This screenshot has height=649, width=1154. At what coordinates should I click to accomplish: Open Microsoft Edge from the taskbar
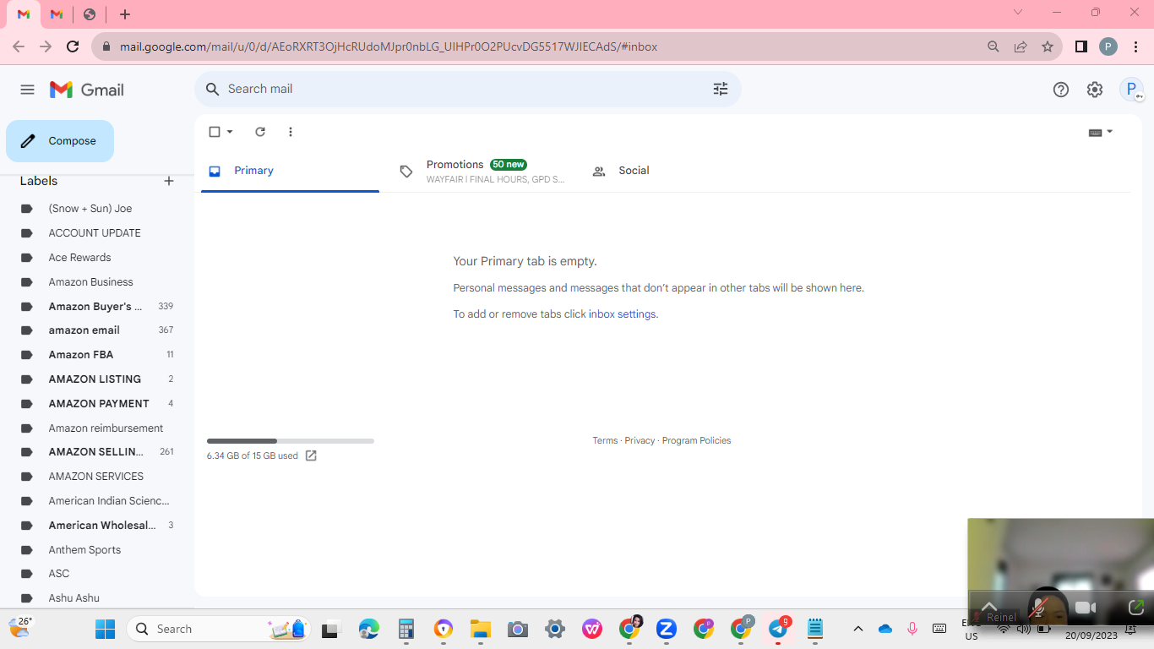(369, 629)
